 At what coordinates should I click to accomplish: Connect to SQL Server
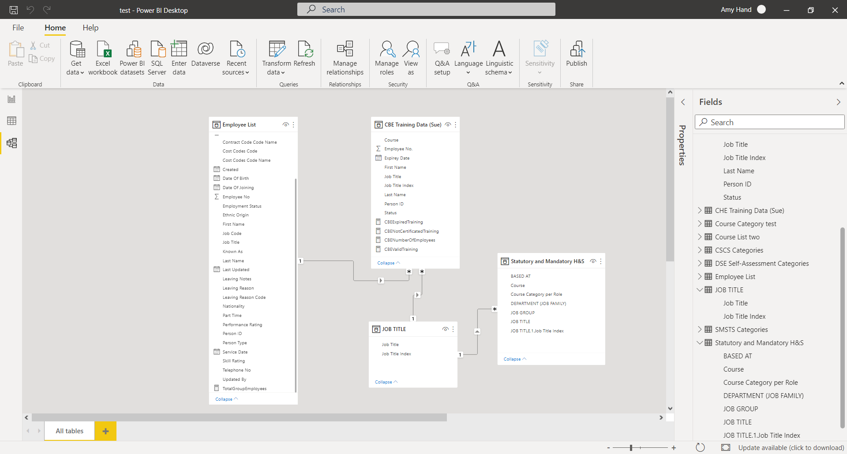157,58
